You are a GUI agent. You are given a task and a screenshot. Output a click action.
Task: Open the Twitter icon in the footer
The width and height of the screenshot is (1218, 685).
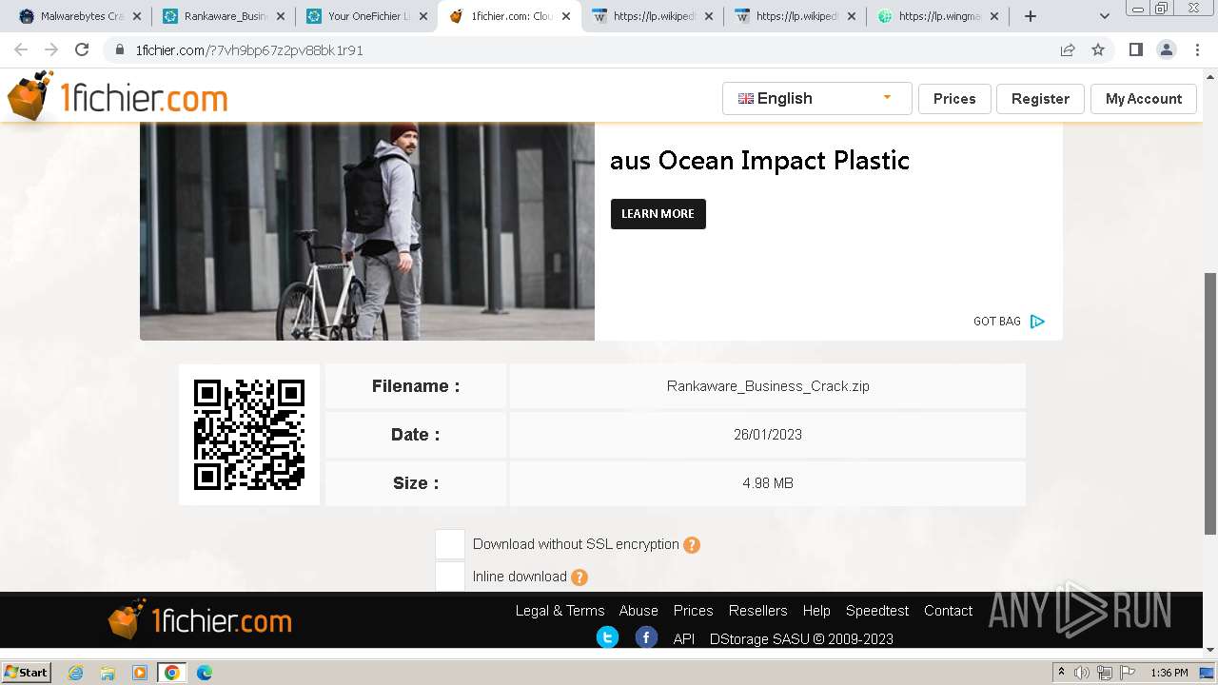tap(607, 637)
